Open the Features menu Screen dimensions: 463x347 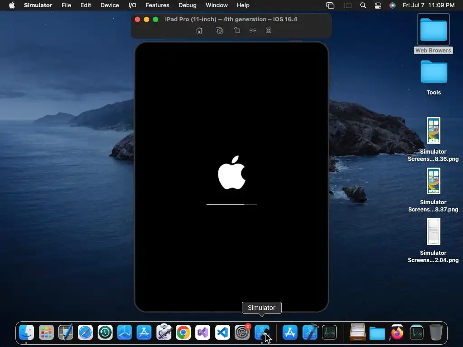coord(157,5)
